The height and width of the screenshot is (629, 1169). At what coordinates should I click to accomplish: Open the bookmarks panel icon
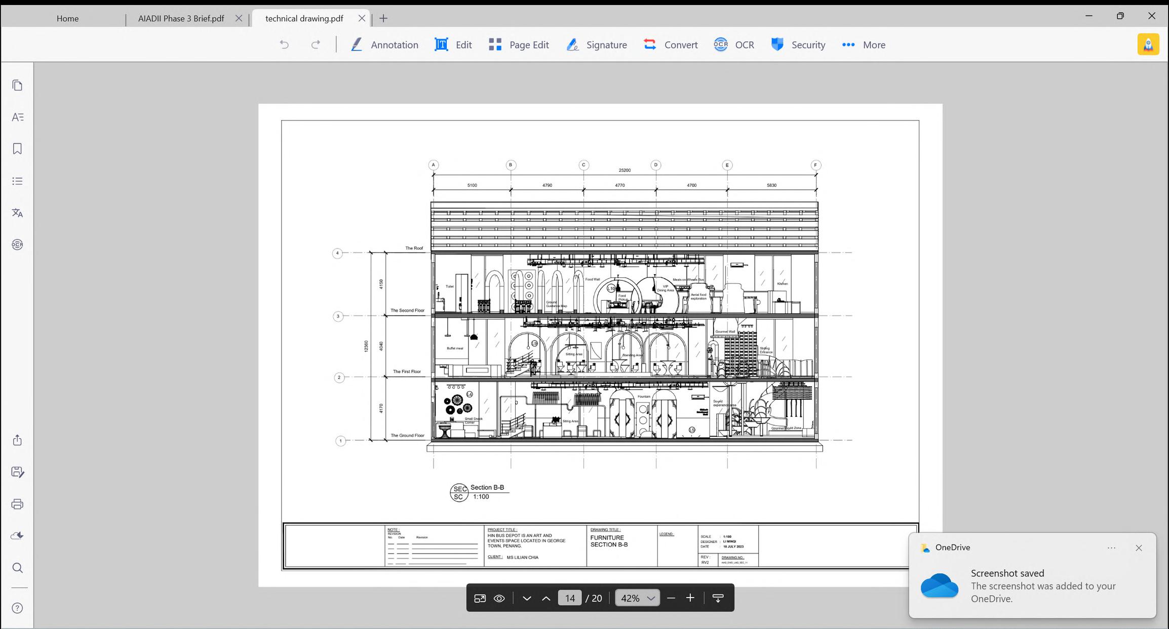[17, 149]
